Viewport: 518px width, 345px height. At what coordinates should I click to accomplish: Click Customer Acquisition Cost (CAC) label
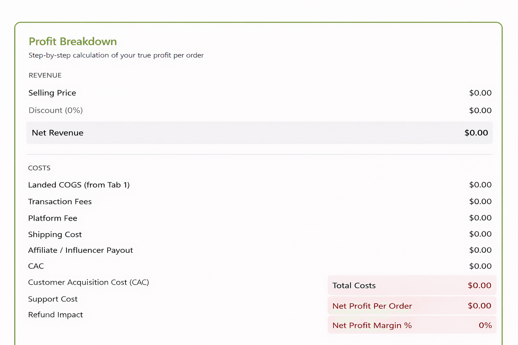[89, 282]
